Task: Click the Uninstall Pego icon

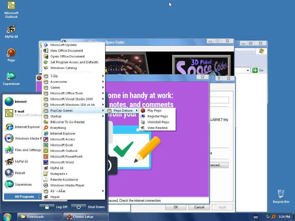Action: (x=143, y=122)
